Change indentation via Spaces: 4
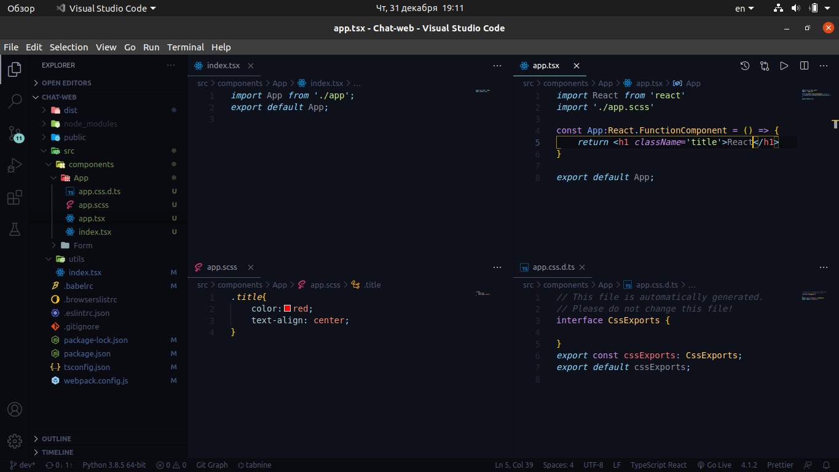 (x=558, y=465)
